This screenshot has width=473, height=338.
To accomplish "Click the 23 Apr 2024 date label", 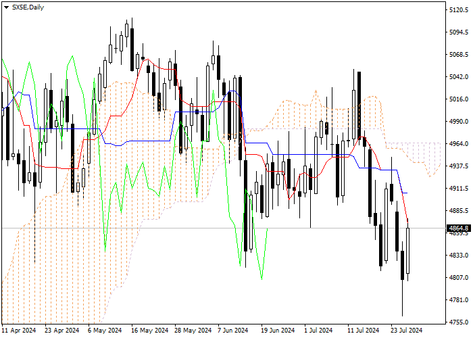I will click(62, 331).
